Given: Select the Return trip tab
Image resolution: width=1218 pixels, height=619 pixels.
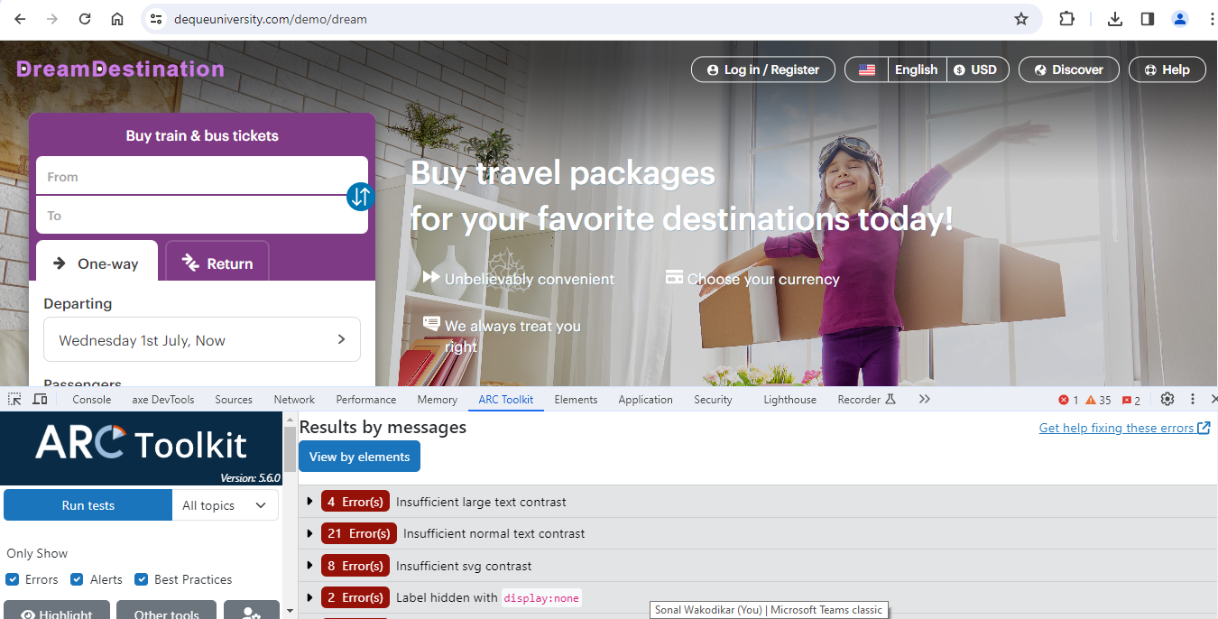Looking at the screenshot, I should (217, 263).
